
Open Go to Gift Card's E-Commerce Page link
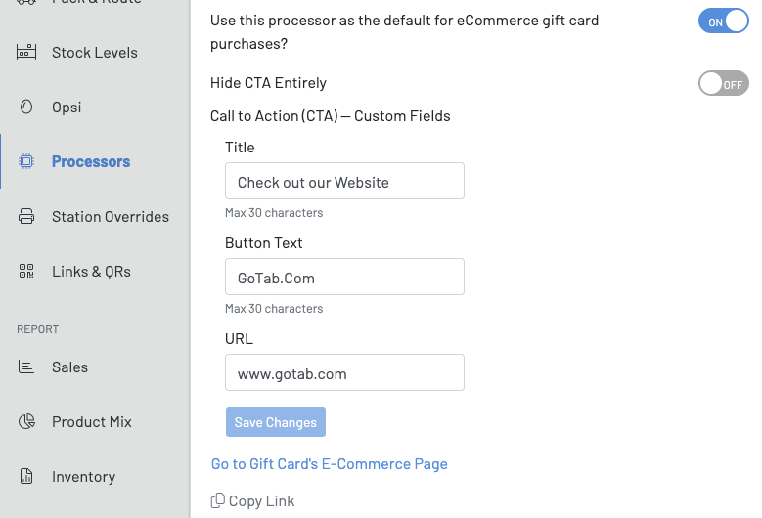(x=330, y=464)
